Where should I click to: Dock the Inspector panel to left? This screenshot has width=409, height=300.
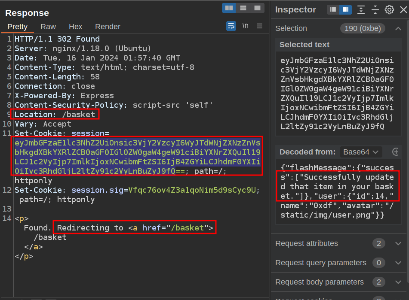tap(333, 9)
